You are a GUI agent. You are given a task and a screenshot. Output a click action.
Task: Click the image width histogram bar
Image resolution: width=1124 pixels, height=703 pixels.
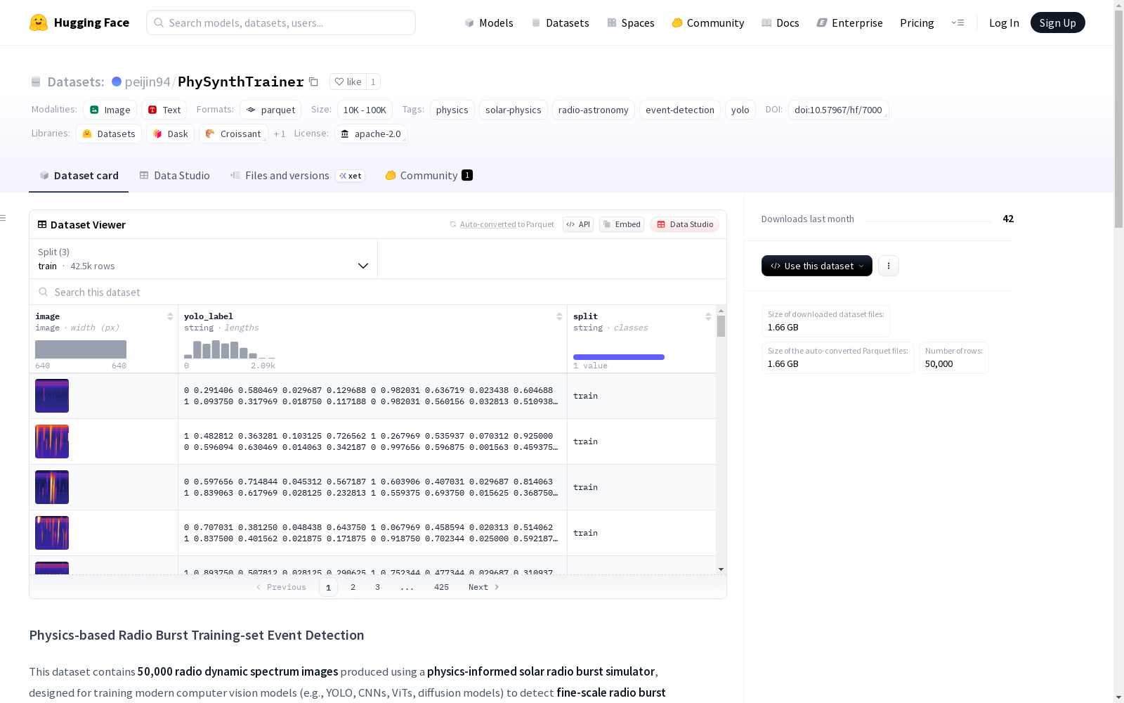[x=81, y=349]
